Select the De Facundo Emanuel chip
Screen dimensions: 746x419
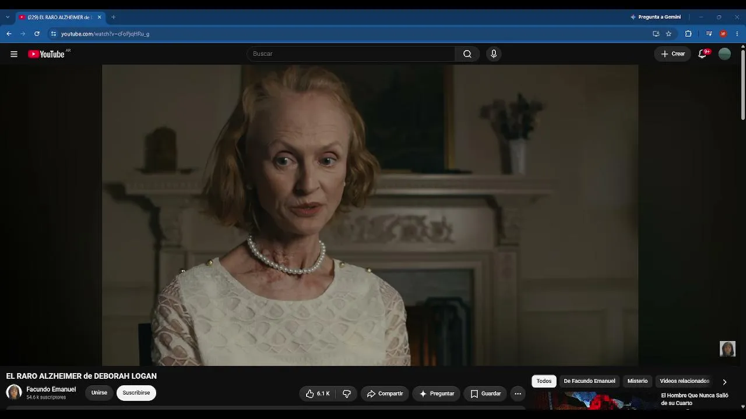coord(589,381)
